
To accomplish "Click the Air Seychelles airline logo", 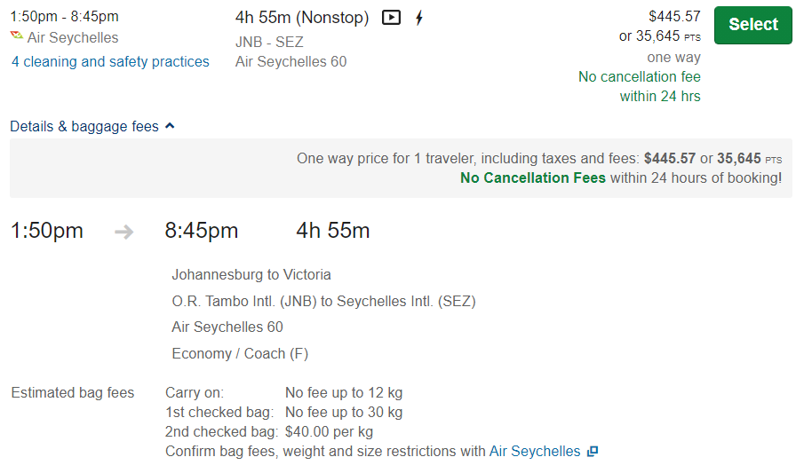I will pyautogui.click(x=17, y=35).
